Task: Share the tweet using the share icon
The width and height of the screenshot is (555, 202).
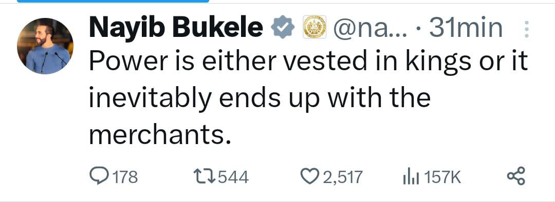Action: point(516,176)
